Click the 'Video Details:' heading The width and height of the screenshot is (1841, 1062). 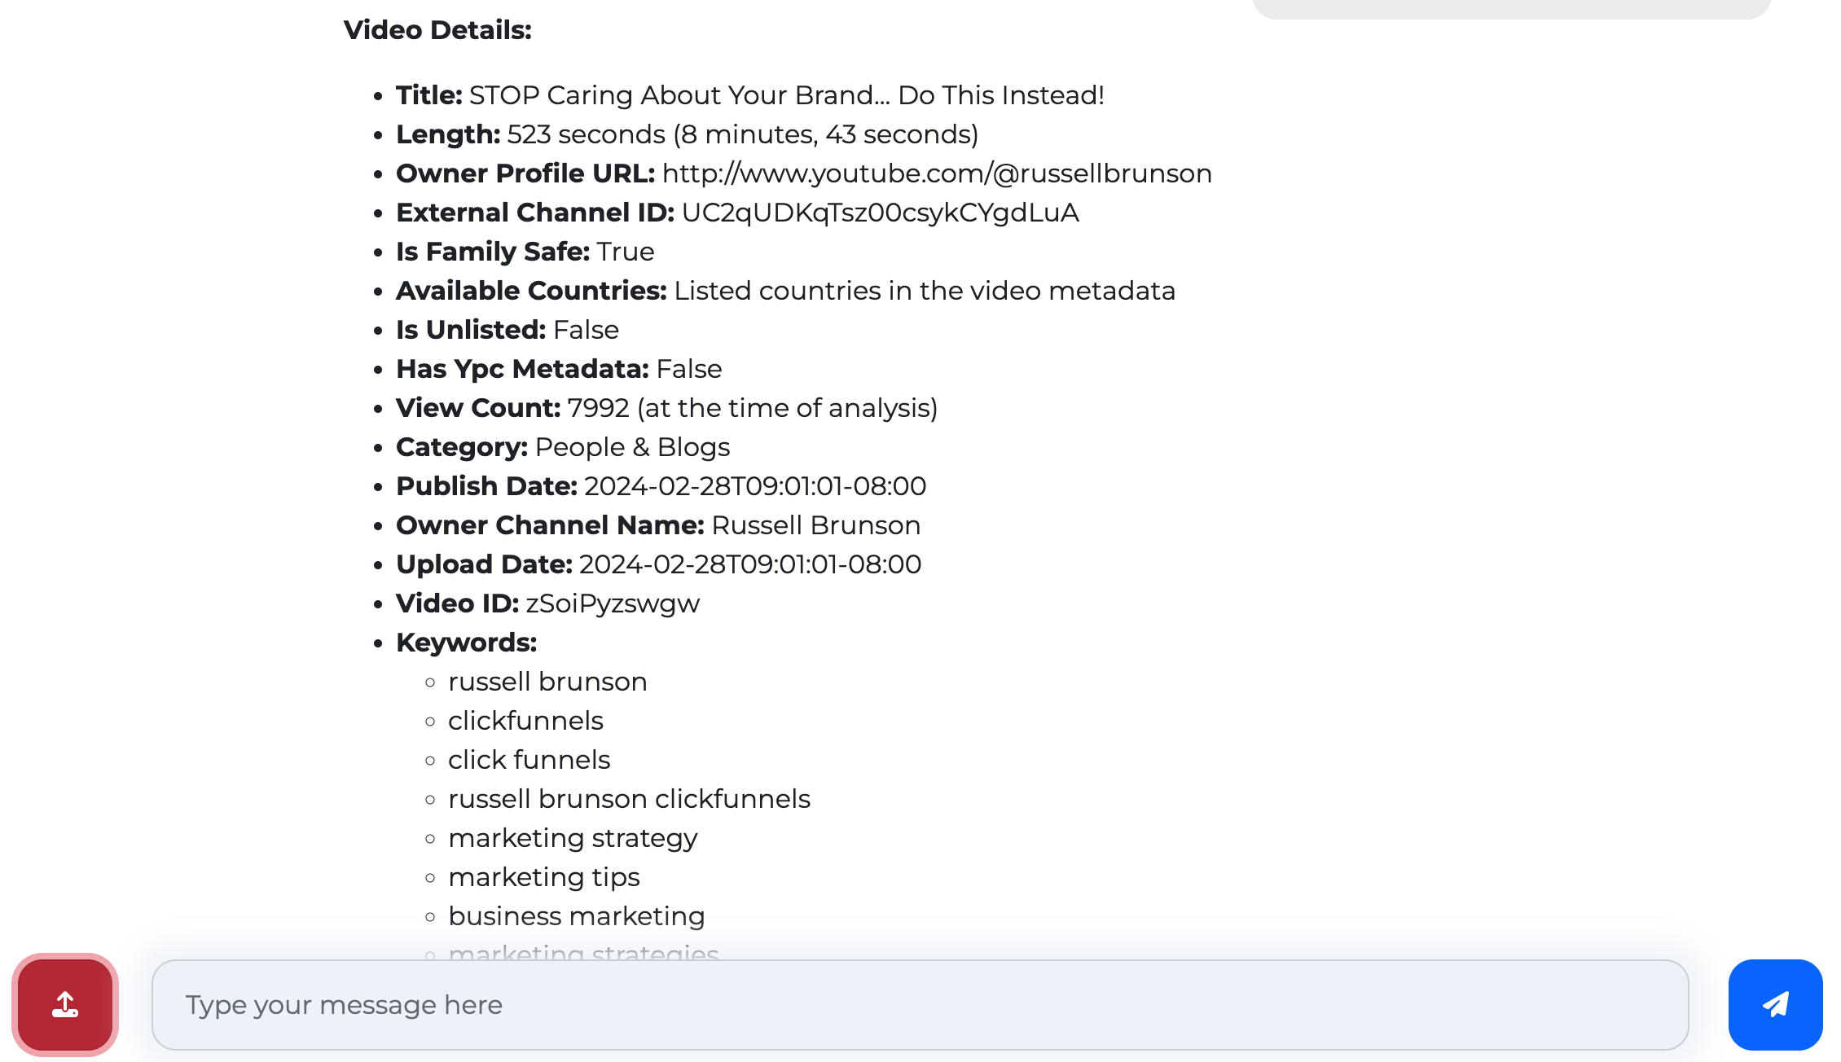click(437, 30)
